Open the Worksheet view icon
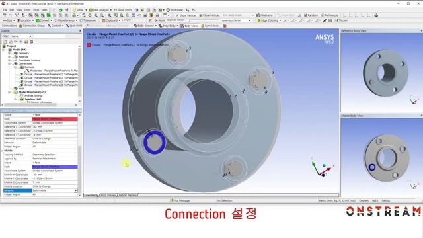Screen dimensions: 423x238 [x=168, y=10]
